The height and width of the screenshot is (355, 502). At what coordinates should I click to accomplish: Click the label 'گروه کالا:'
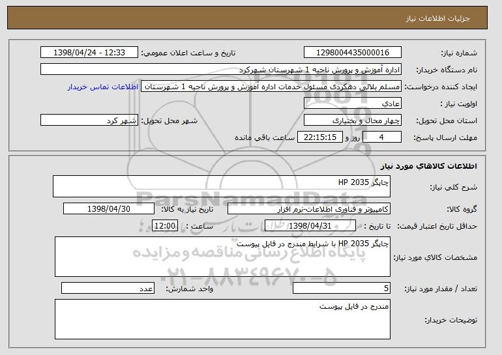(x=462, y=210)
